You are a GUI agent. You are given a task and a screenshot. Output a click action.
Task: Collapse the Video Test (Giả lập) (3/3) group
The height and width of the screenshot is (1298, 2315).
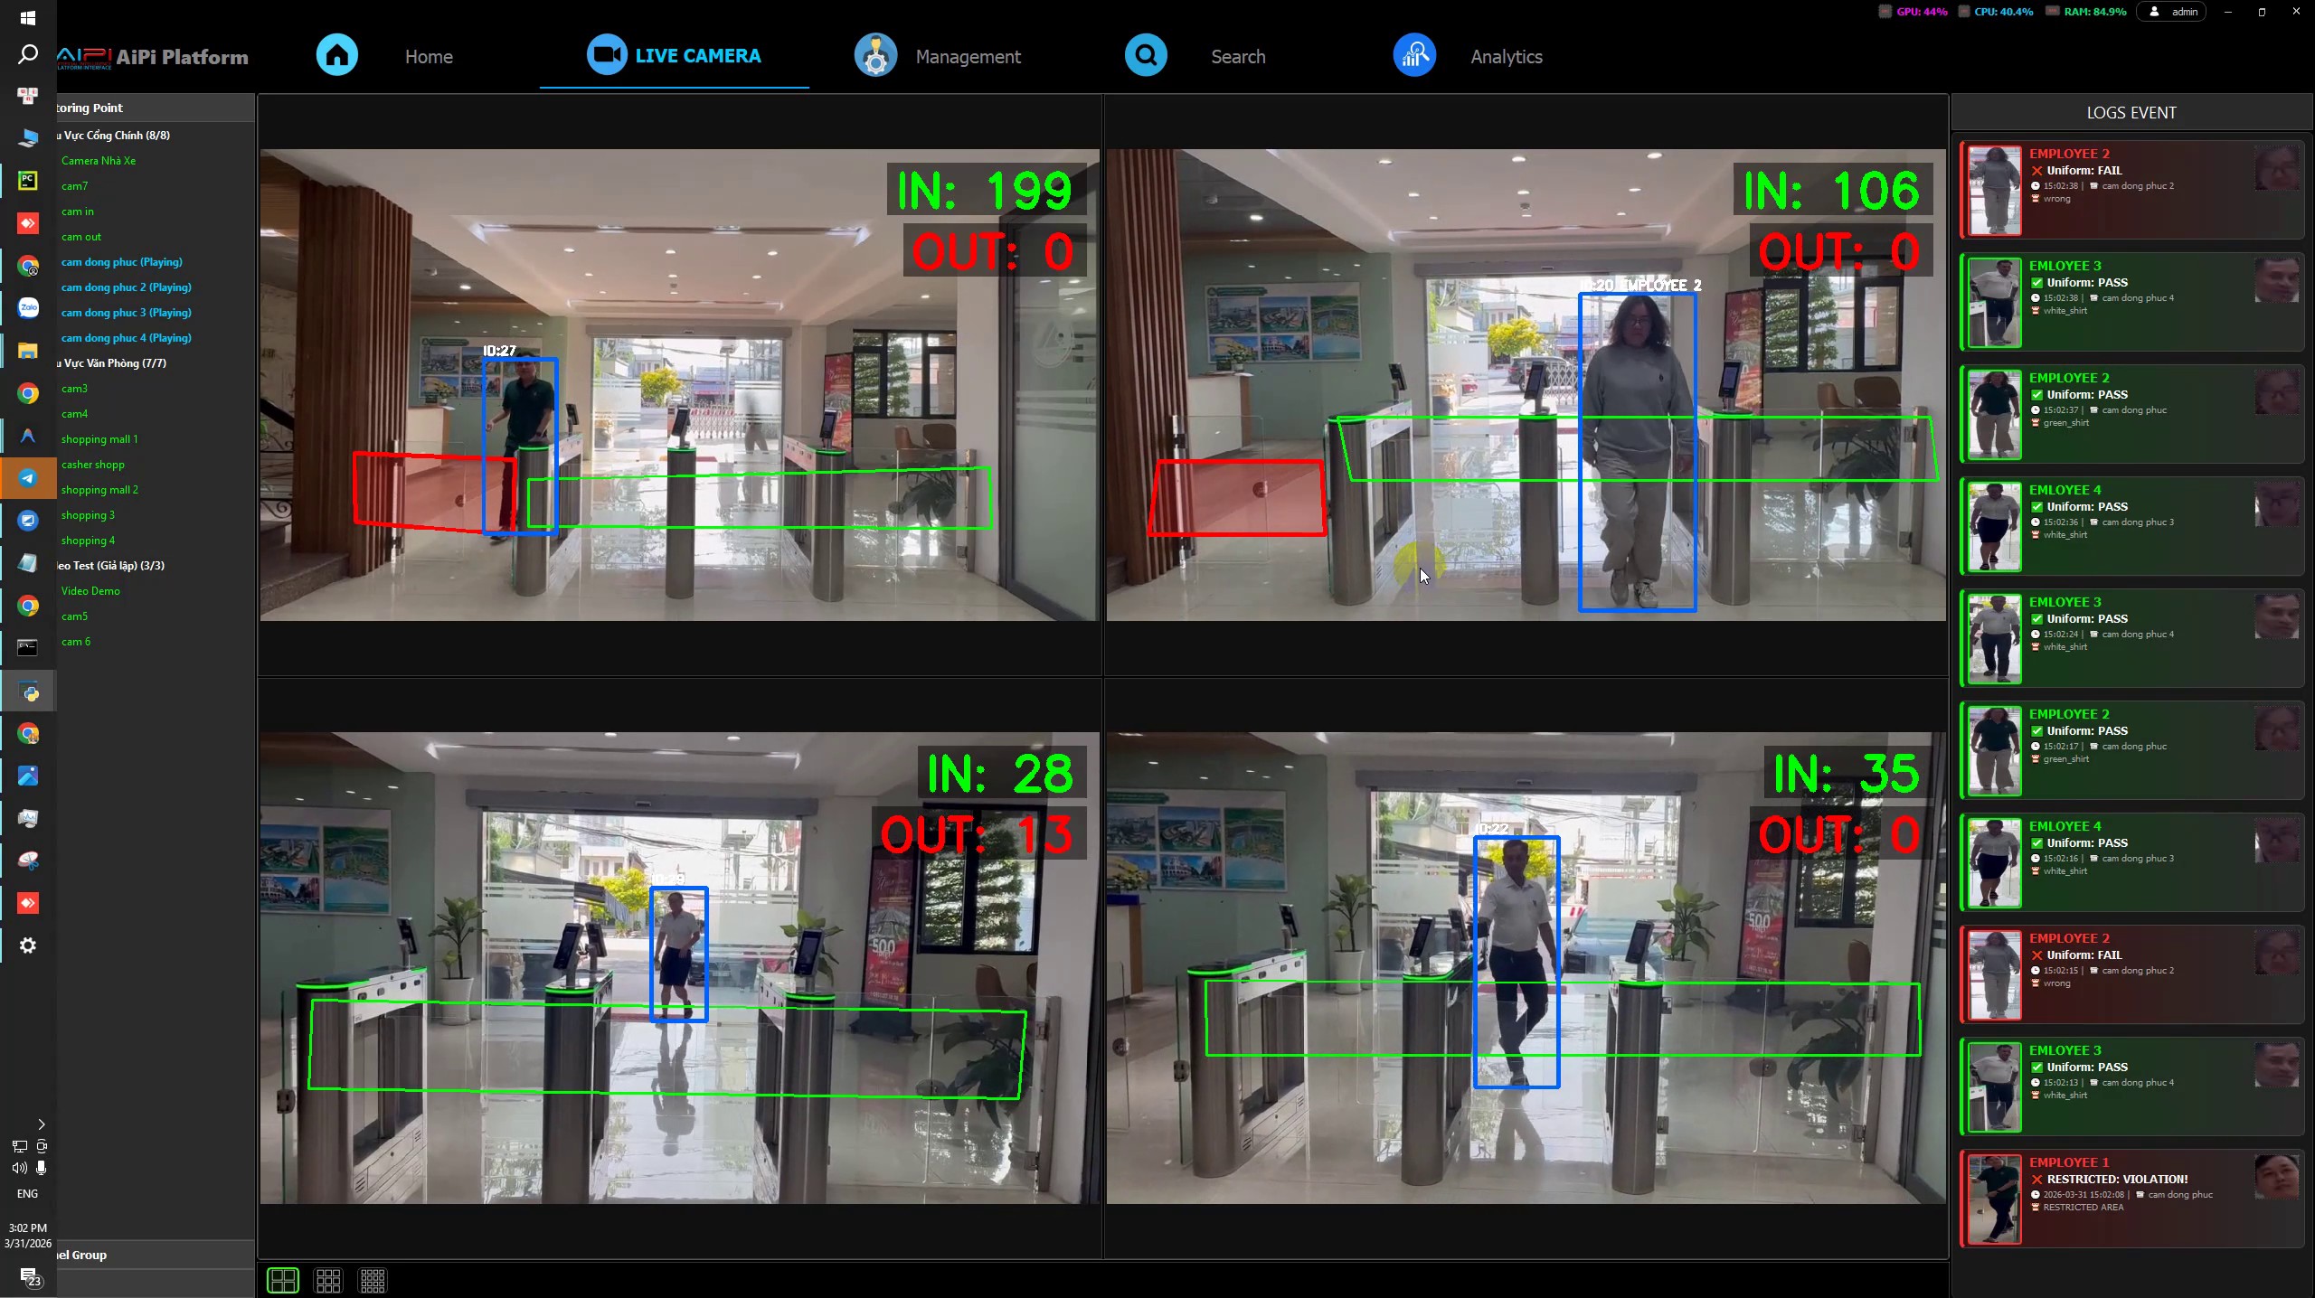click(x=110, y=565)
